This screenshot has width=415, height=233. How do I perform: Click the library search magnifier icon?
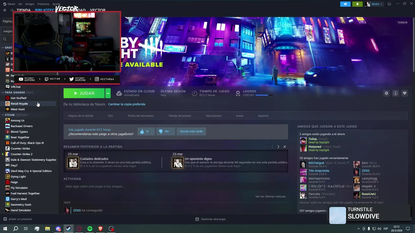click(5, 39)
